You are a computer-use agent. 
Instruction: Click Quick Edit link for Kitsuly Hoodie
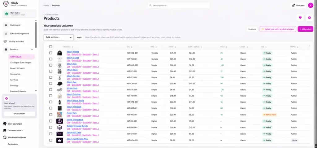click(x=76, y=54)
